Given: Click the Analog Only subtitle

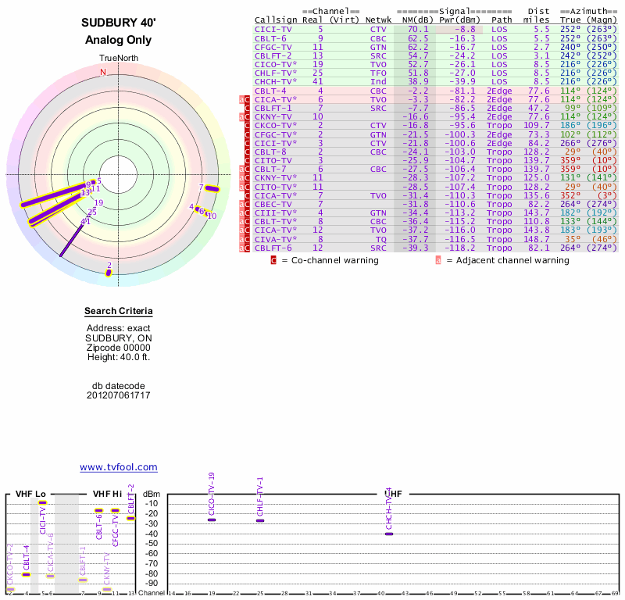Looking at the screenshot, I should 119,40.
